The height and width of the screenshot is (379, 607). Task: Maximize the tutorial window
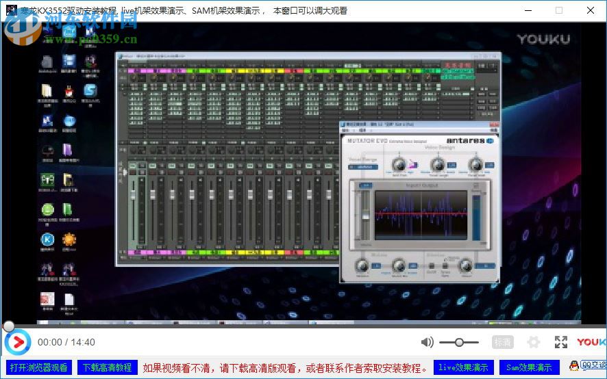[x=559, y=10]
